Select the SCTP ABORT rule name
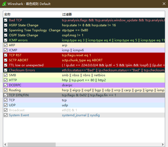 [x=19, y=60]
